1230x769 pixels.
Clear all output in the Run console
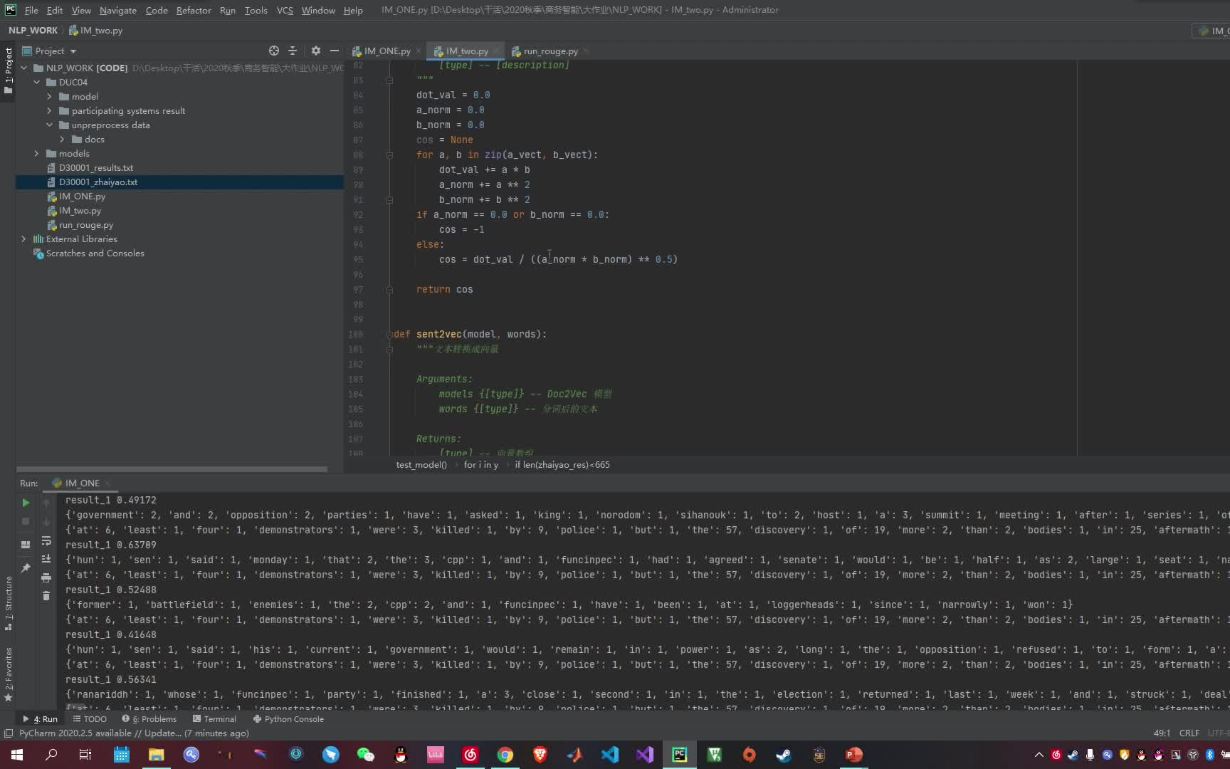click(46, 596)
